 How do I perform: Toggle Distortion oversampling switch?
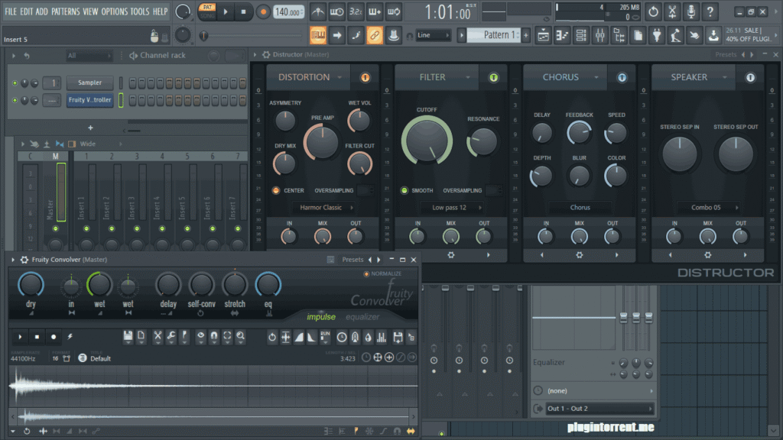pyautogui.click(x=366, y=190)
